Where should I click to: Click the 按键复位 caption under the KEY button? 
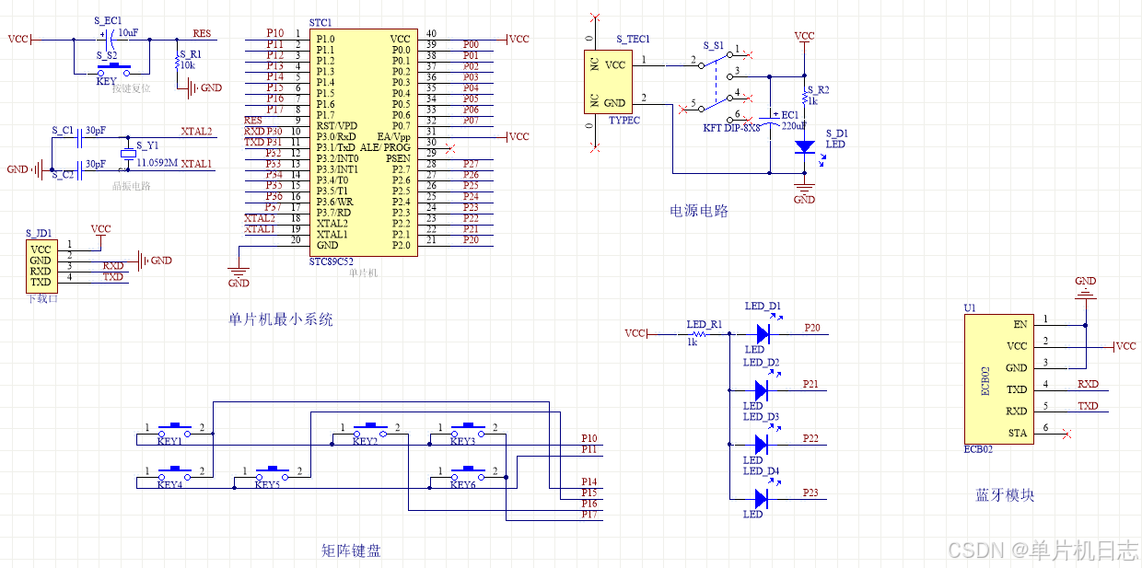(131, 88)
